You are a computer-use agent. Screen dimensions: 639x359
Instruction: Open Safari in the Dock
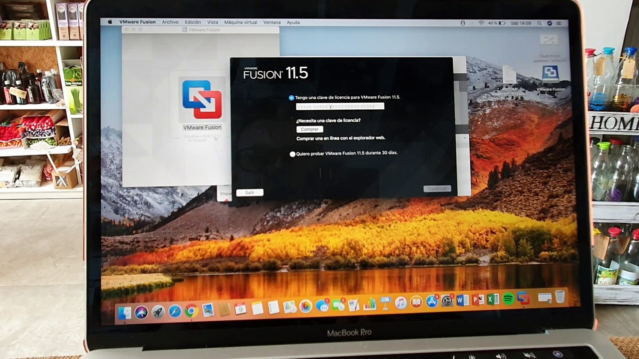pyautogui.click(x=175, y=312)
